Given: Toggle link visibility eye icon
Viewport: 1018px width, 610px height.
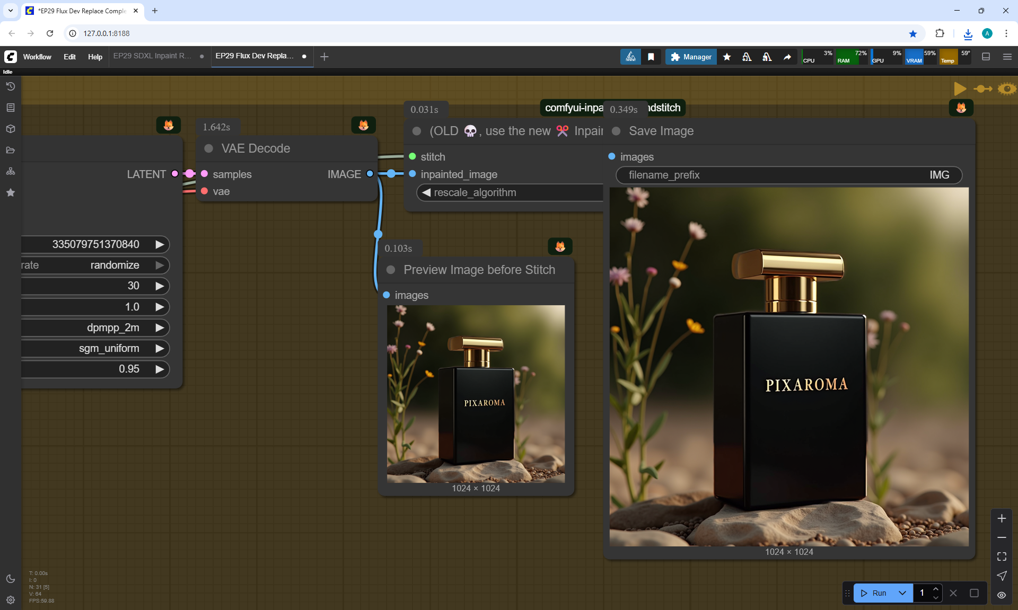Looking at the screenshot, I should [x=1002, y=595].
